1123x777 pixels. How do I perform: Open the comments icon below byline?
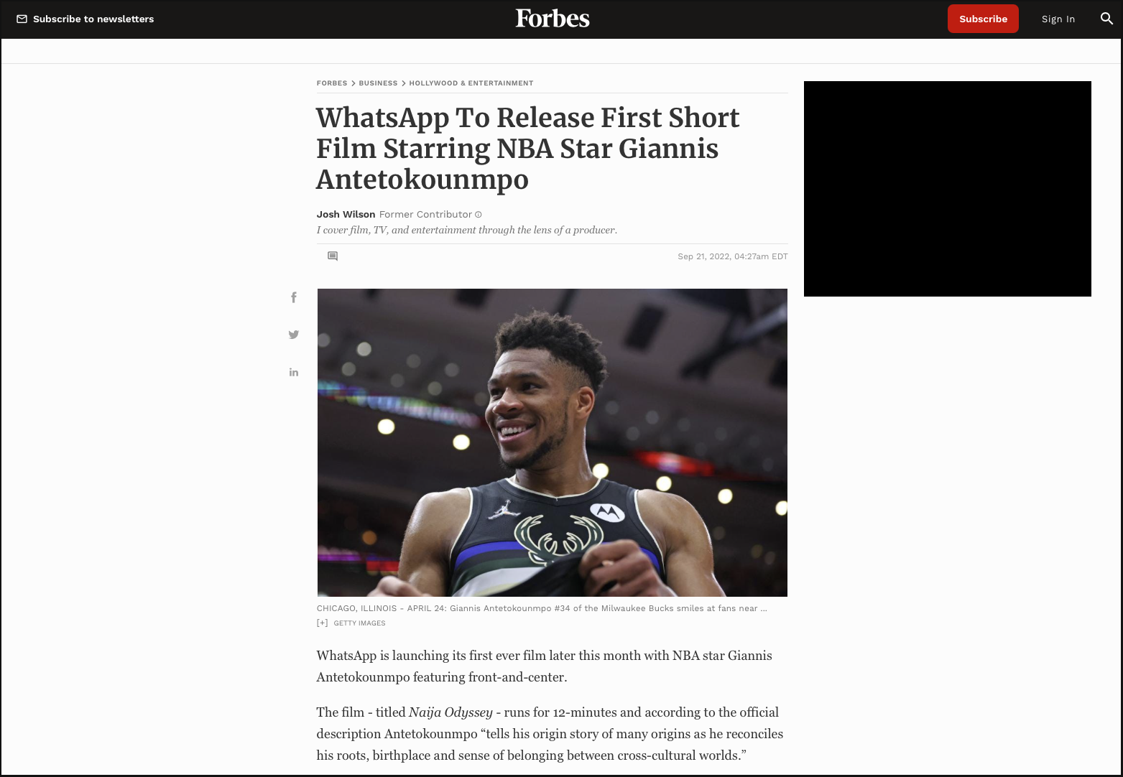333,256
